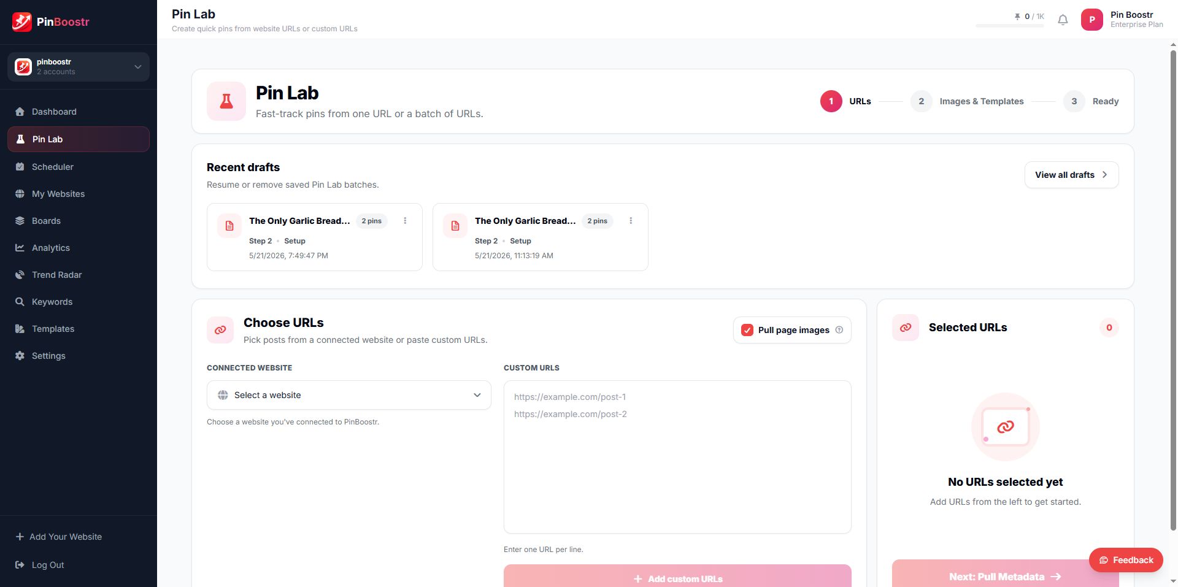Click step 3 Ready in wizard
This screenshot has width=1178, height=587.
pos(1091,101)
